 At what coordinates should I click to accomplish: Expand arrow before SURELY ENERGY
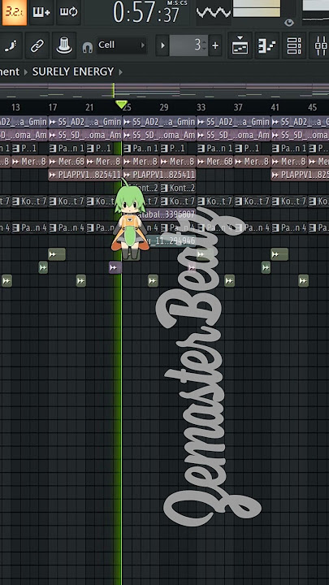coord(26,72)
